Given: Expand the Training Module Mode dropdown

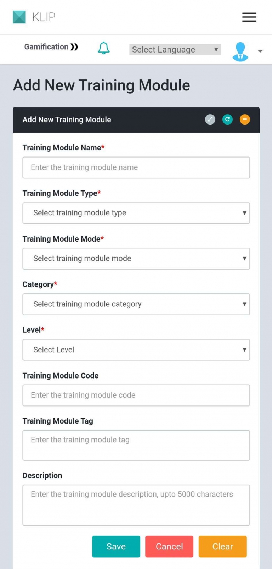Looking at the screenshot, I should click(136, 259).
